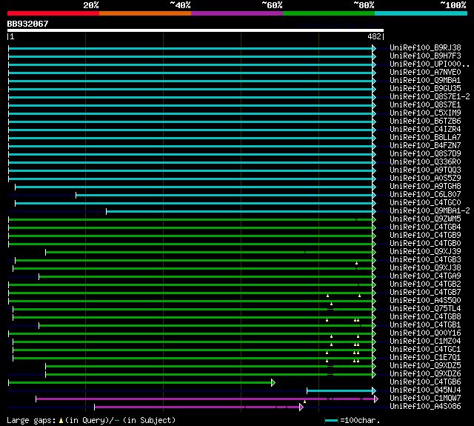474x426 pixels.
Task: Click UniRef100_C4TGA9 hit name
Action: coord(425,276)
